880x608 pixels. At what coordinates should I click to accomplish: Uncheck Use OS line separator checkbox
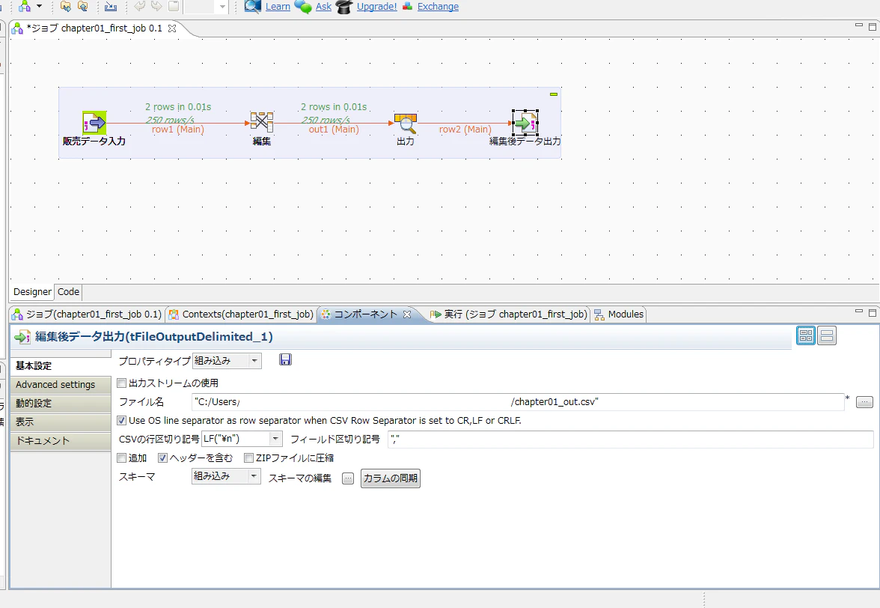tap(121, 421)
